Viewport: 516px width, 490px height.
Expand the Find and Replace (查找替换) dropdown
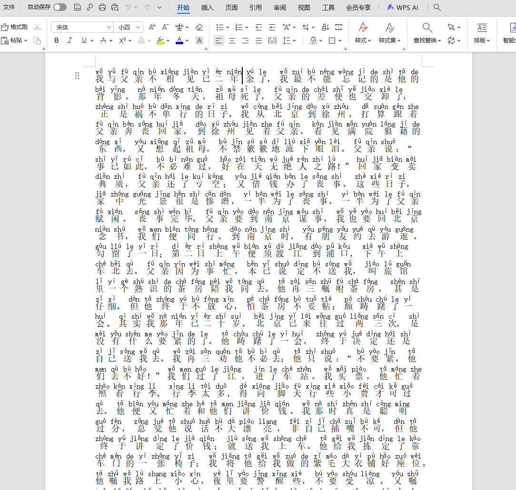coord(427,40)
